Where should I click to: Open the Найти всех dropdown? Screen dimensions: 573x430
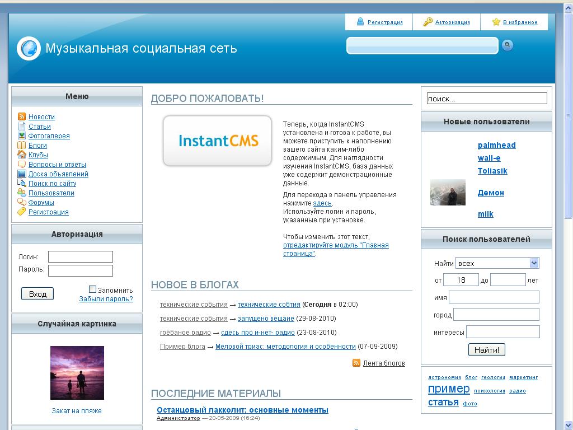tap(497, 263)
